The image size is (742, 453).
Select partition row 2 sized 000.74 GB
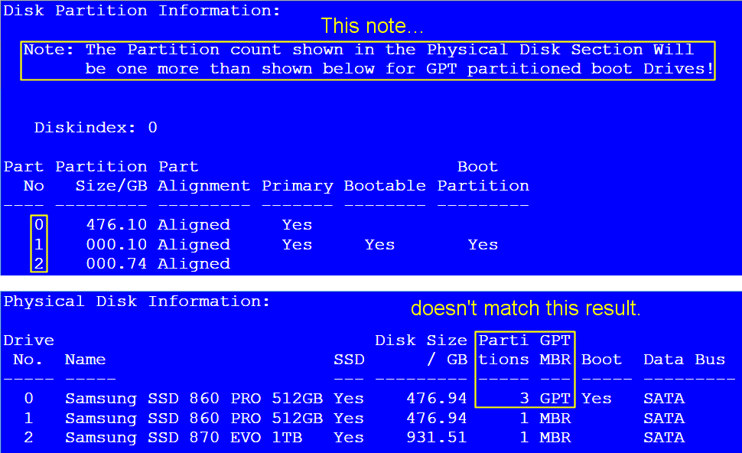pos(39,263)
